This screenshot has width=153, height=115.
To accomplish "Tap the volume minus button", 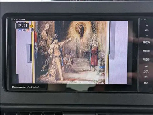I will pos(147,35).
